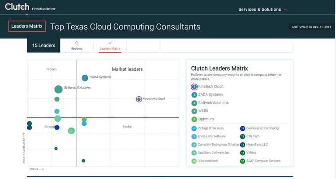Click number 5 badge beside Optimum
Image resolution: width=336 pixels, height=179 pixels.
pyautogui.click(x=194, y=119)
